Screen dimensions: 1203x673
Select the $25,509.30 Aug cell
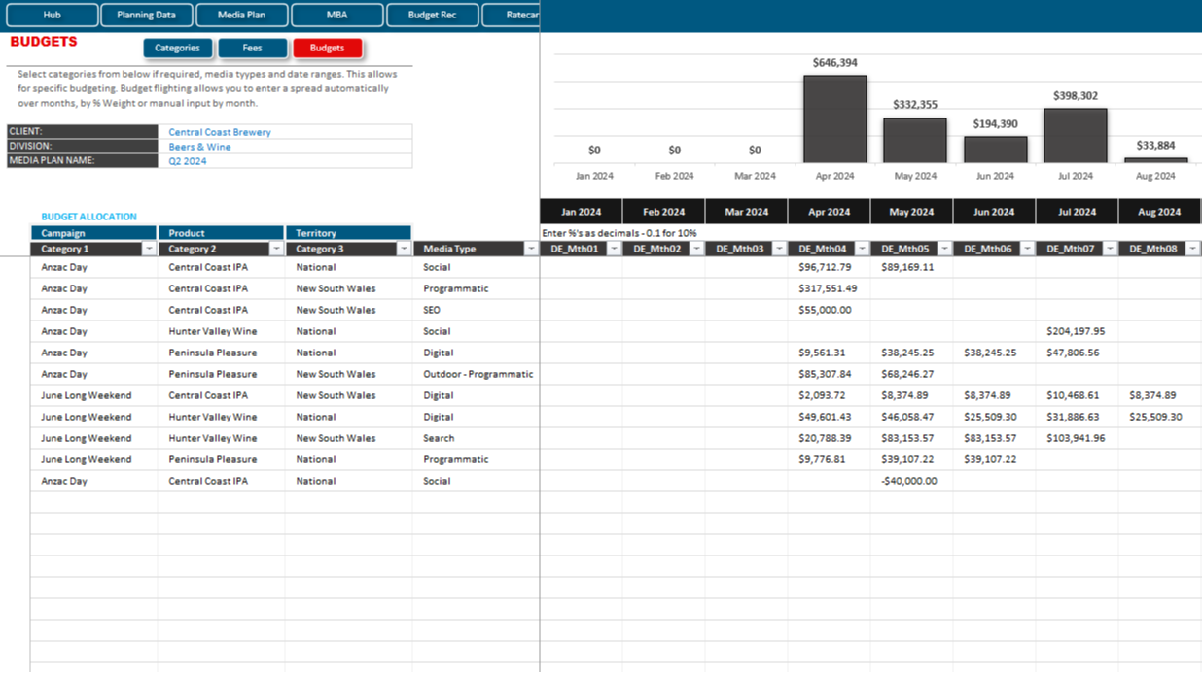(x=1159, y=417)
